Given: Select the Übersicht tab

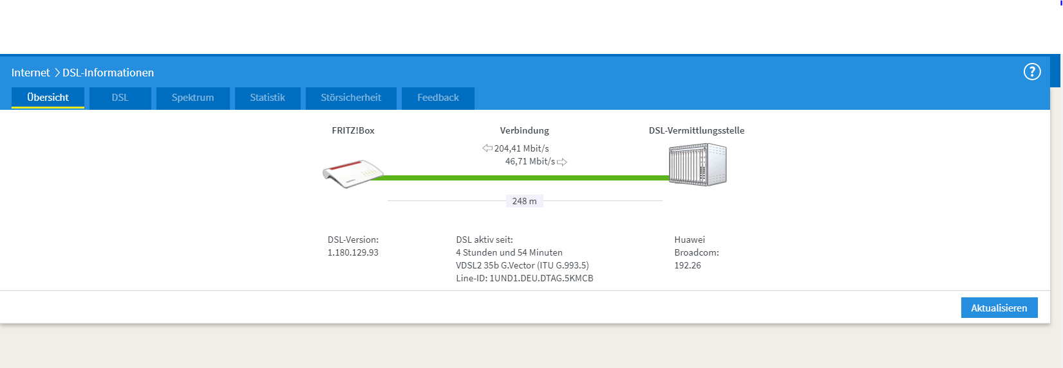Looking at the screenshot, I should coord(48,98).
